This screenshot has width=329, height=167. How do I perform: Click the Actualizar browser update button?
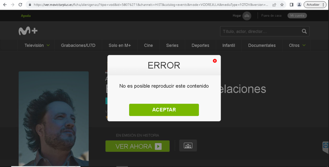tap(313, 5)
